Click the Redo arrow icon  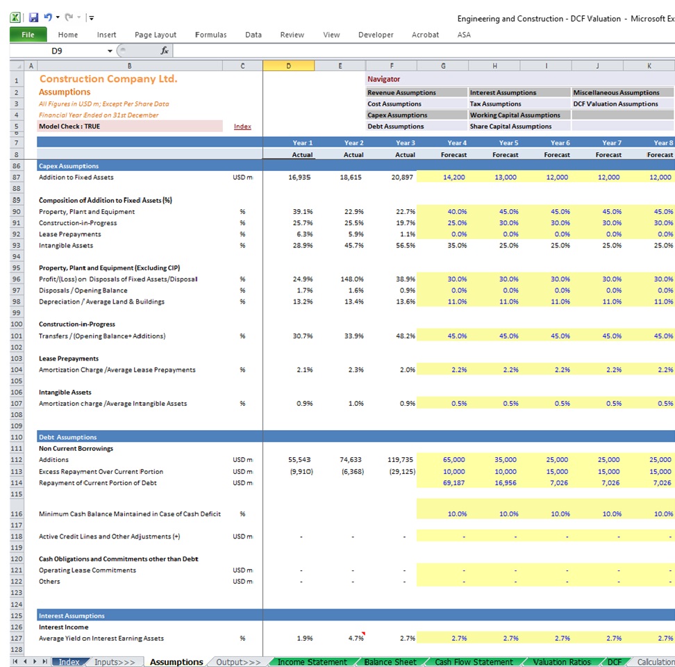coord(69,17)
